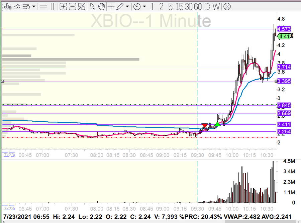Image resolution: width=301 pixels, height=223 pixels.
Task: Click the circled X icon in toolbar
Action: coord(227,7)
